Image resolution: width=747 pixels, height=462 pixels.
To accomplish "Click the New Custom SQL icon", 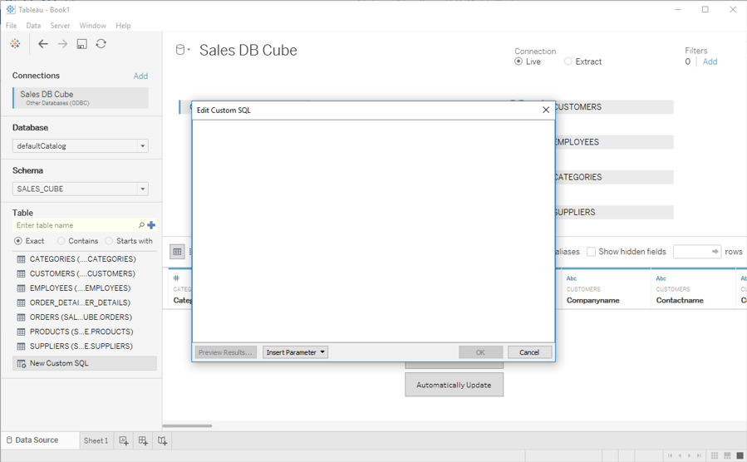I will click(21, 363).
